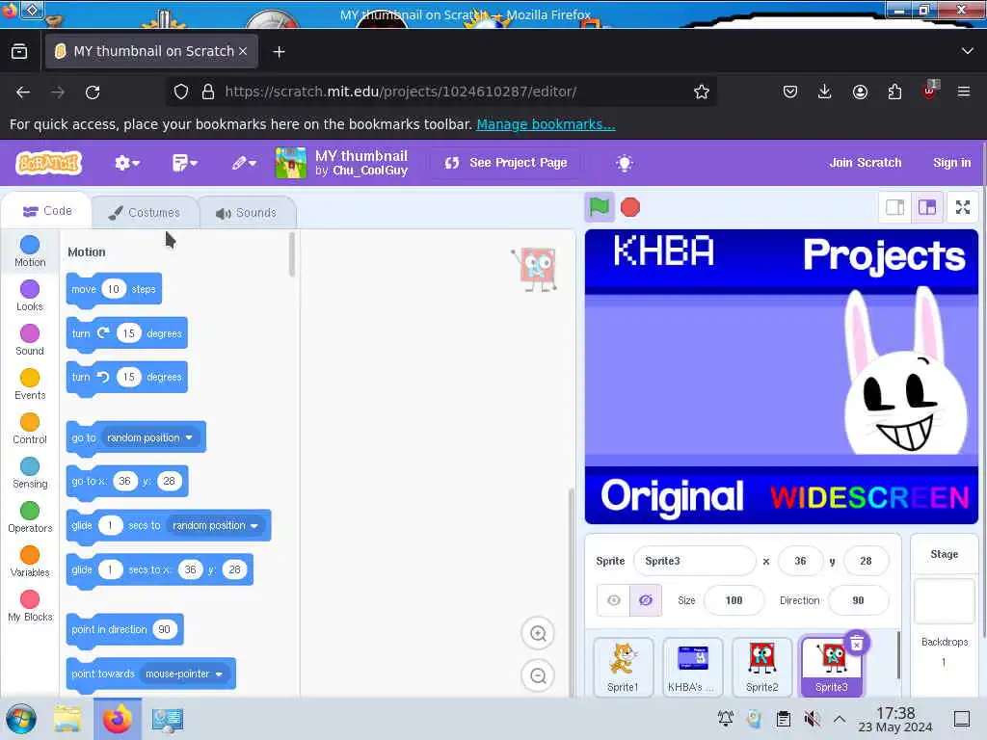
Task: Click Join Scratch link
Action: [x=865, y=162]
